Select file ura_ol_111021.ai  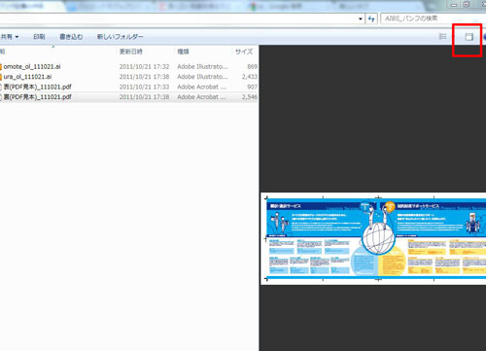[x=27, y=77]
